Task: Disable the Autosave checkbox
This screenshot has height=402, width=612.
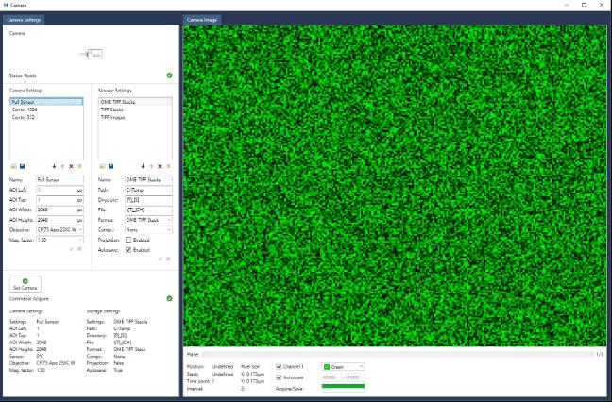Action: pos(129,249)
